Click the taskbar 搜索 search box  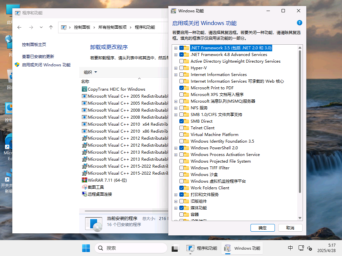click(x=131, y=248)
